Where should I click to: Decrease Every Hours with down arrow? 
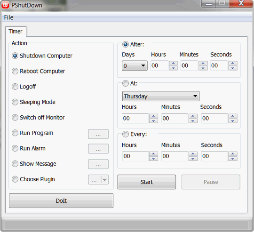click(153, 159)
